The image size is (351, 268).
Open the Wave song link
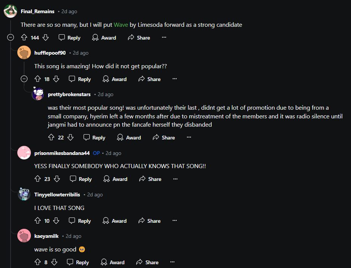coord(121,25)
